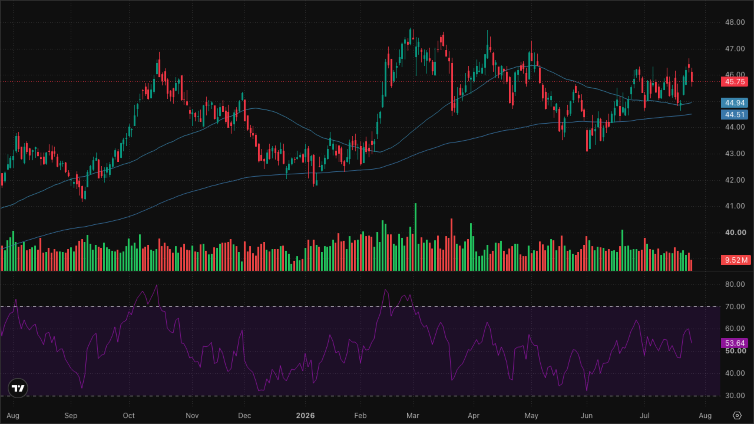754x424 pixels.
Task: Open chart settings gear icon
Action: (737, 415)
